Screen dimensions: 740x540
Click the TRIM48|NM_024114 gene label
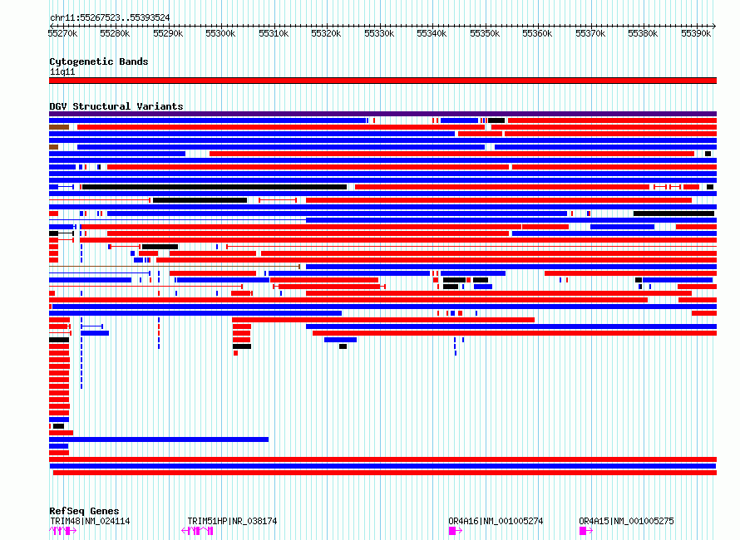click(x=90, y=521)
